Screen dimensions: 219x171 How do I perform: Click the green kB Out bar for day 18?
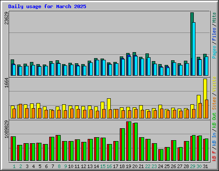coord(123,144)
